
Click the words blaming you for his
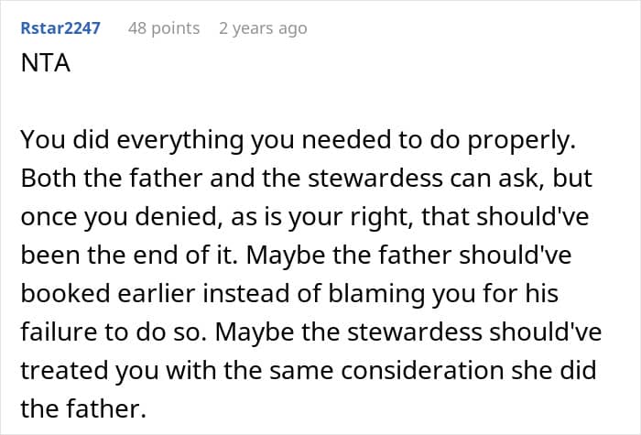click(443, 294)
